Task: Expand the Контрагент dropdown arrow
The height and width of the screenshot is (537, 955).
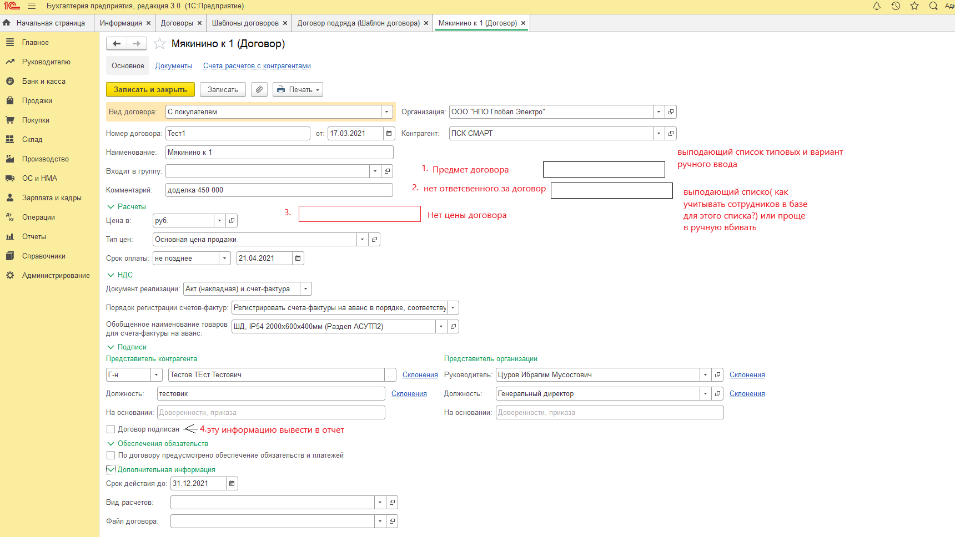Action: [x=659, y=134]
